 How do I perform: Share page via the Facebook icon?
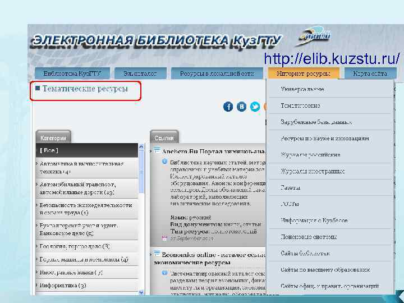[x=228, y=107]
